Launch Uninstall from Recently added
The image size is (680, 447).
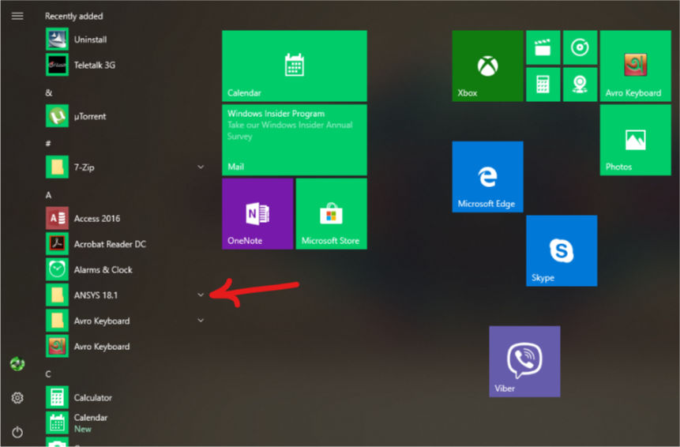[x=126, y=39]
